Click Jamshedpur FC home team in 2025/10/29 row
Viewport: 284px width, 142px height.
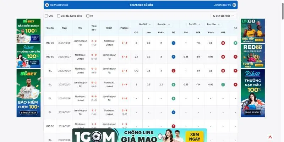(x=80, y=43)
